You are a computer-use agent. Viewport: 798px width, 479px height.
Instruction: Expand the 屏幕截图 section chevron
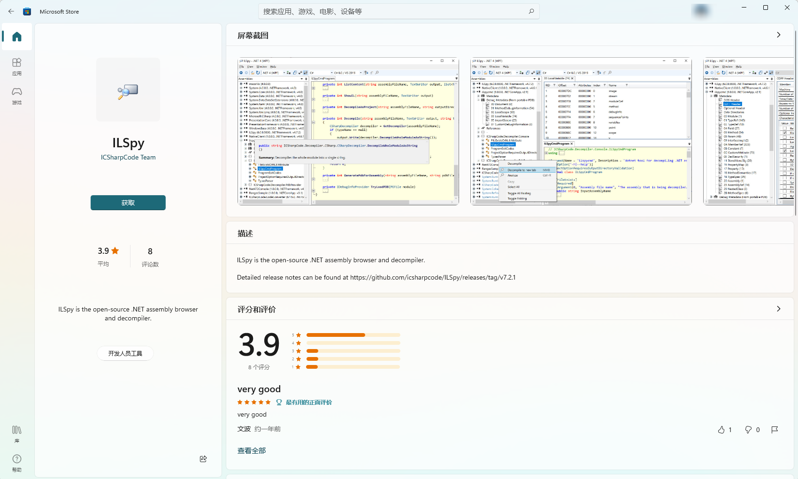[779, 35]
